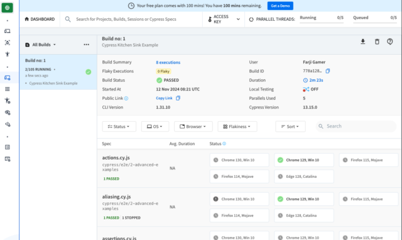The width and height of the screenshot is (402, 240).
Task: Open the All Builds menu
Action: 41,45
